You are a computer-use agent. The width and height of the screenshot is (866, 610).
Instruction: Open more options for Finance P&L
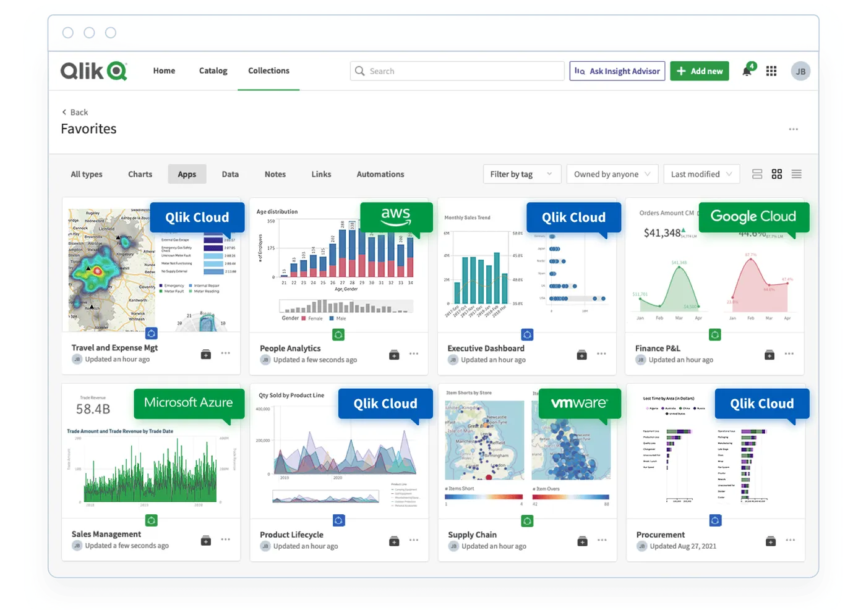789,354
